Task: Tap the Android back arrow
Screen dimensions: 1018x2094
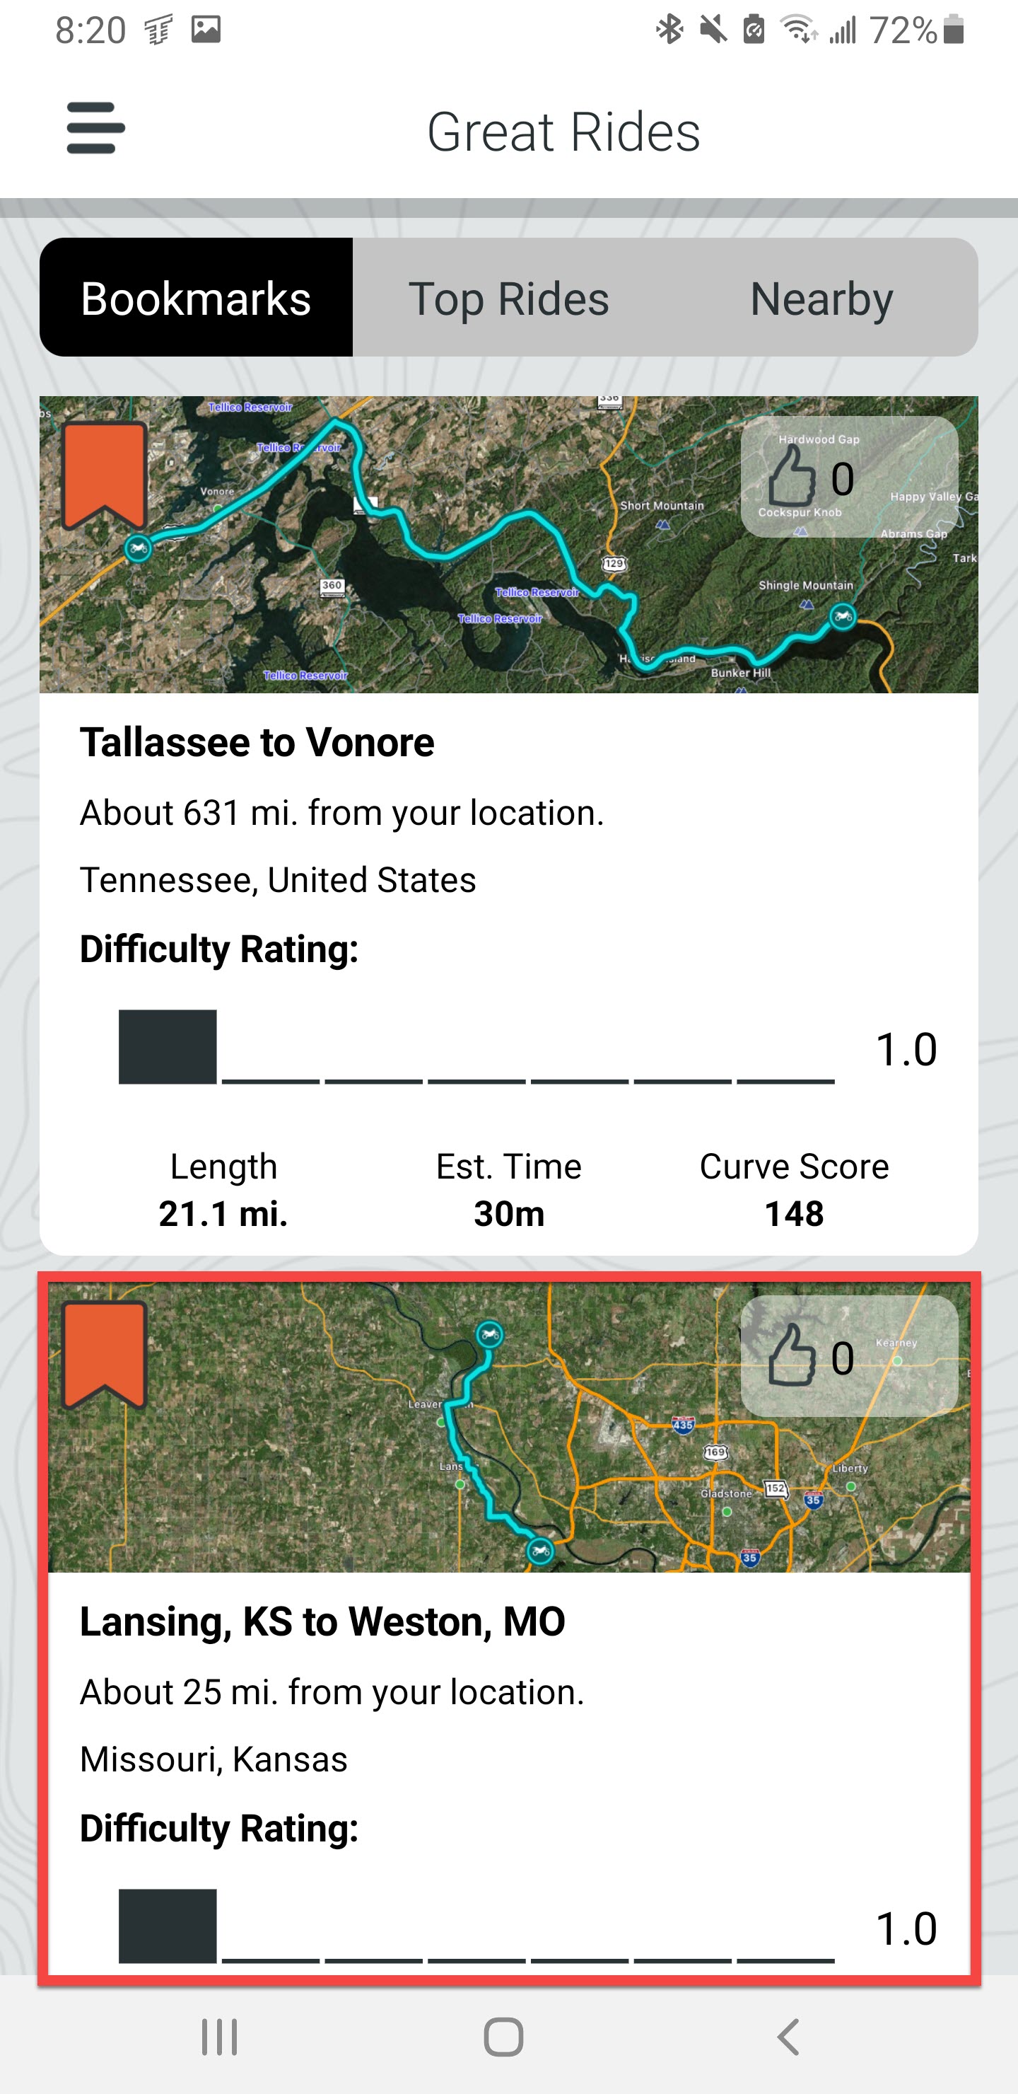Action: 788,2037
